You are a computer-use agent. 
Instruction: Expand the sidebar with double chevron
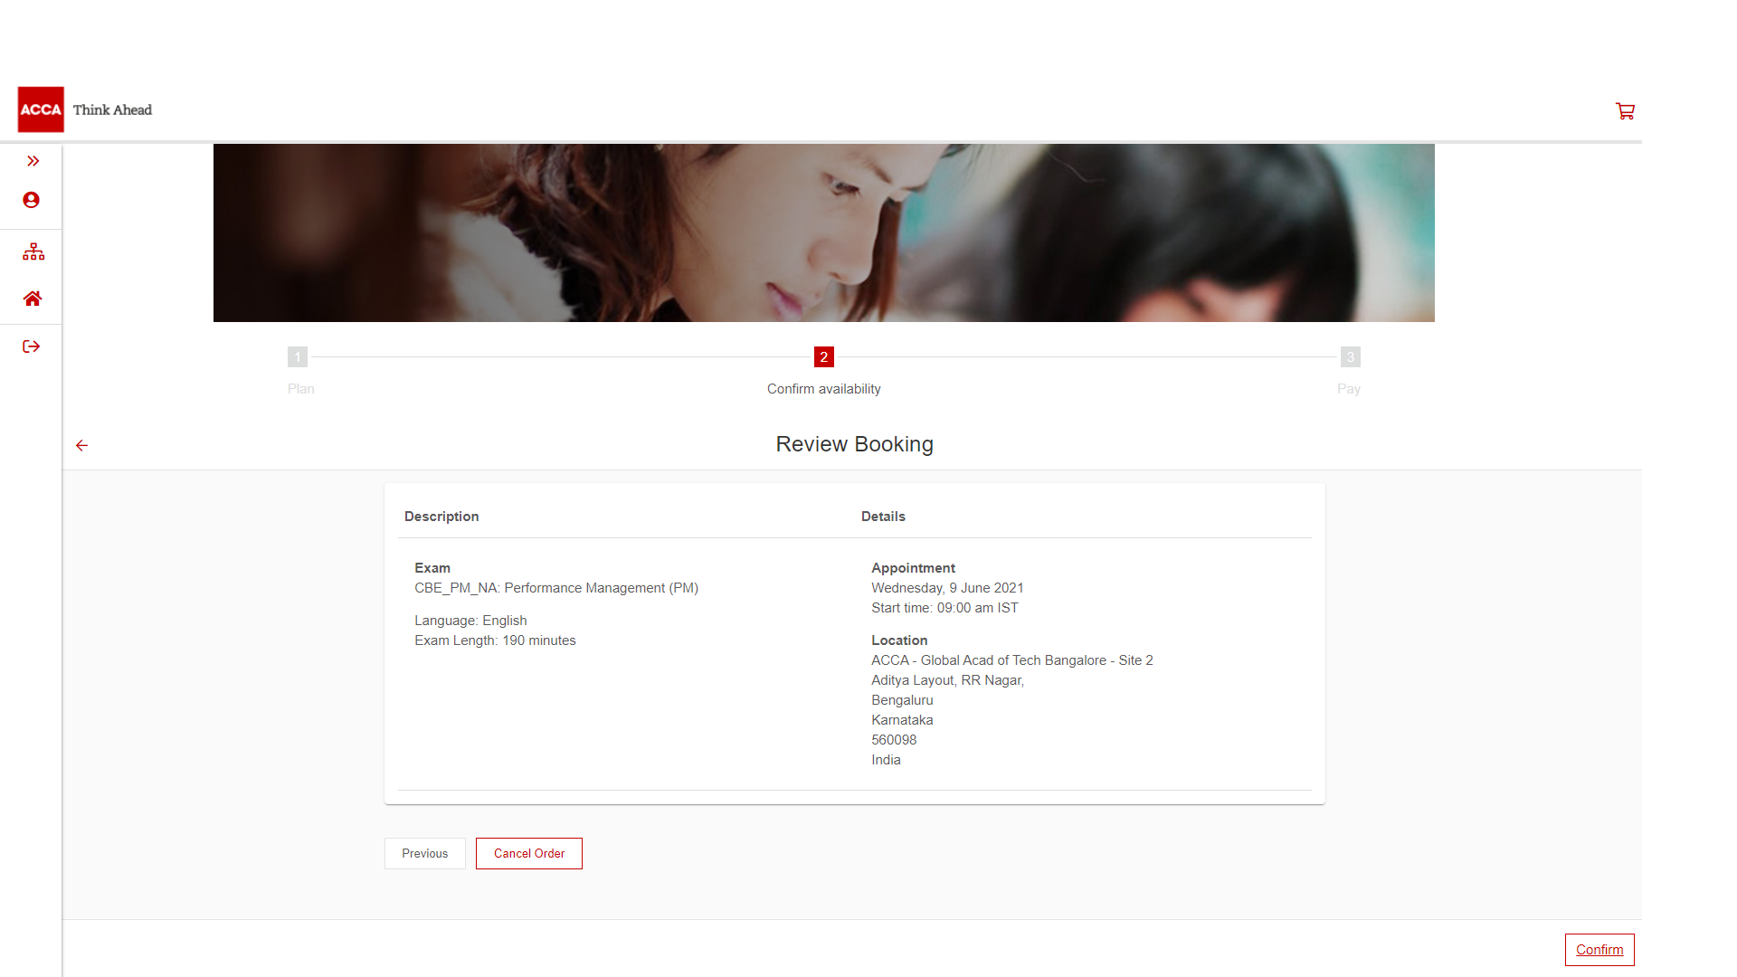(x=33, y=161)
